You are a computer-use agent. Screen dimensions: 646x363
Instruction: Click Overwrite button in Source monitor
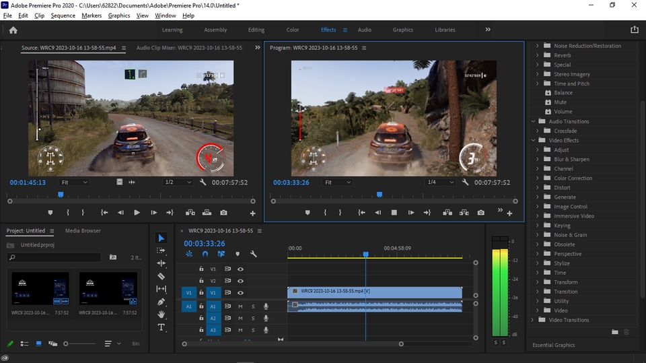(x=207, y=212)
